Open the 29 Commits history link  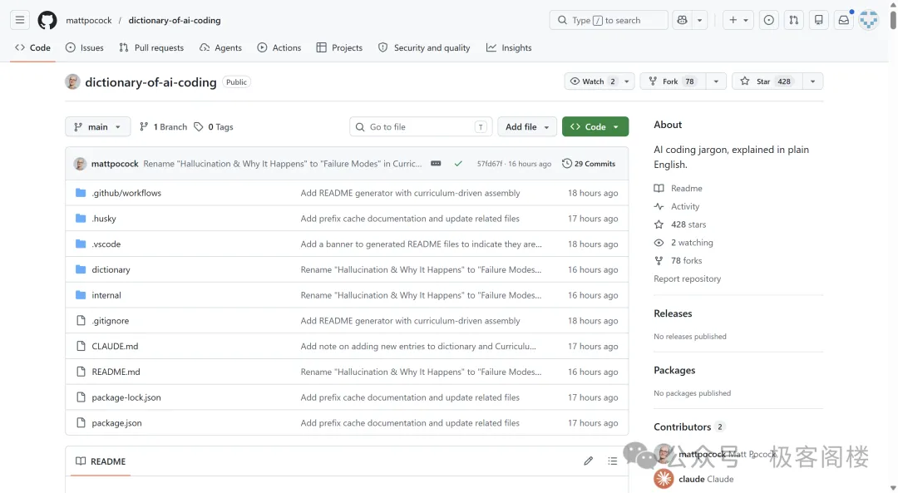(589, 164)
